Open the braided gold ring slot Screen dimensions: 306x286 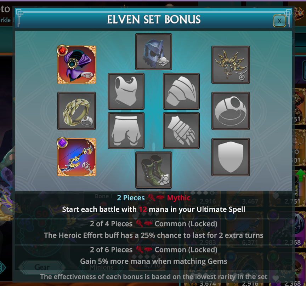(77, 111)
